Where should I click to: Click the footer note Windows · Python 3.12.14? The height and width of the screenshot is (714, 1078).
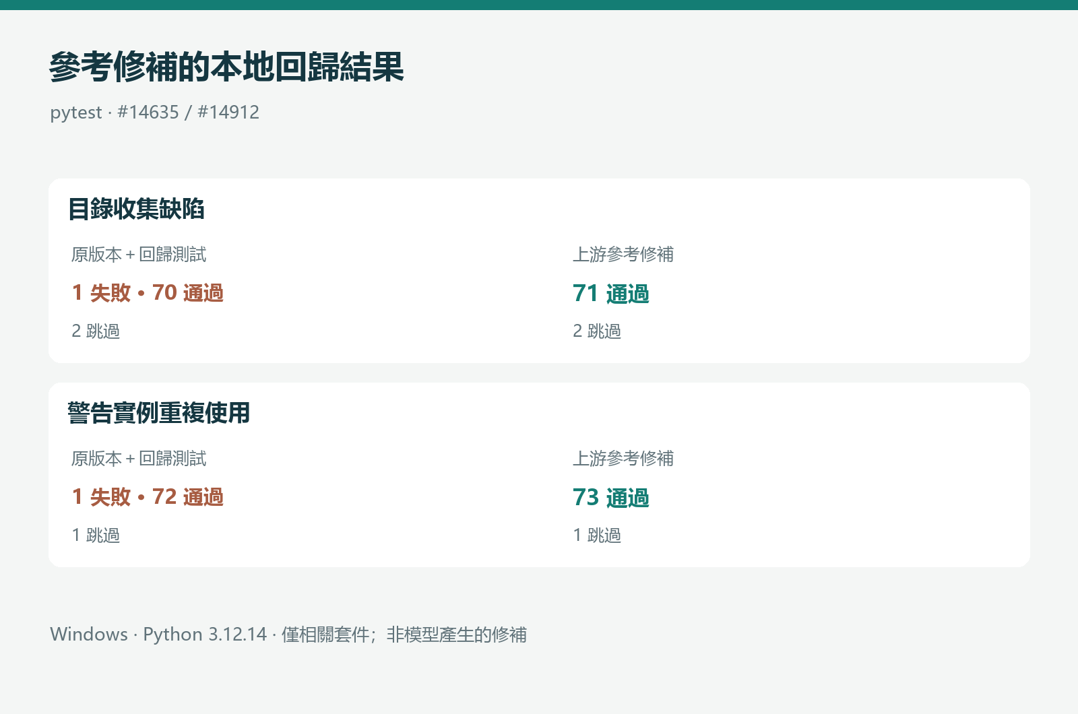[158, 634]
